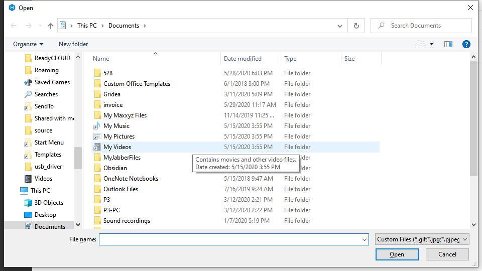Select the 528 folder
The width and height of the screenshot is (482, 271).
coord(103,73)
